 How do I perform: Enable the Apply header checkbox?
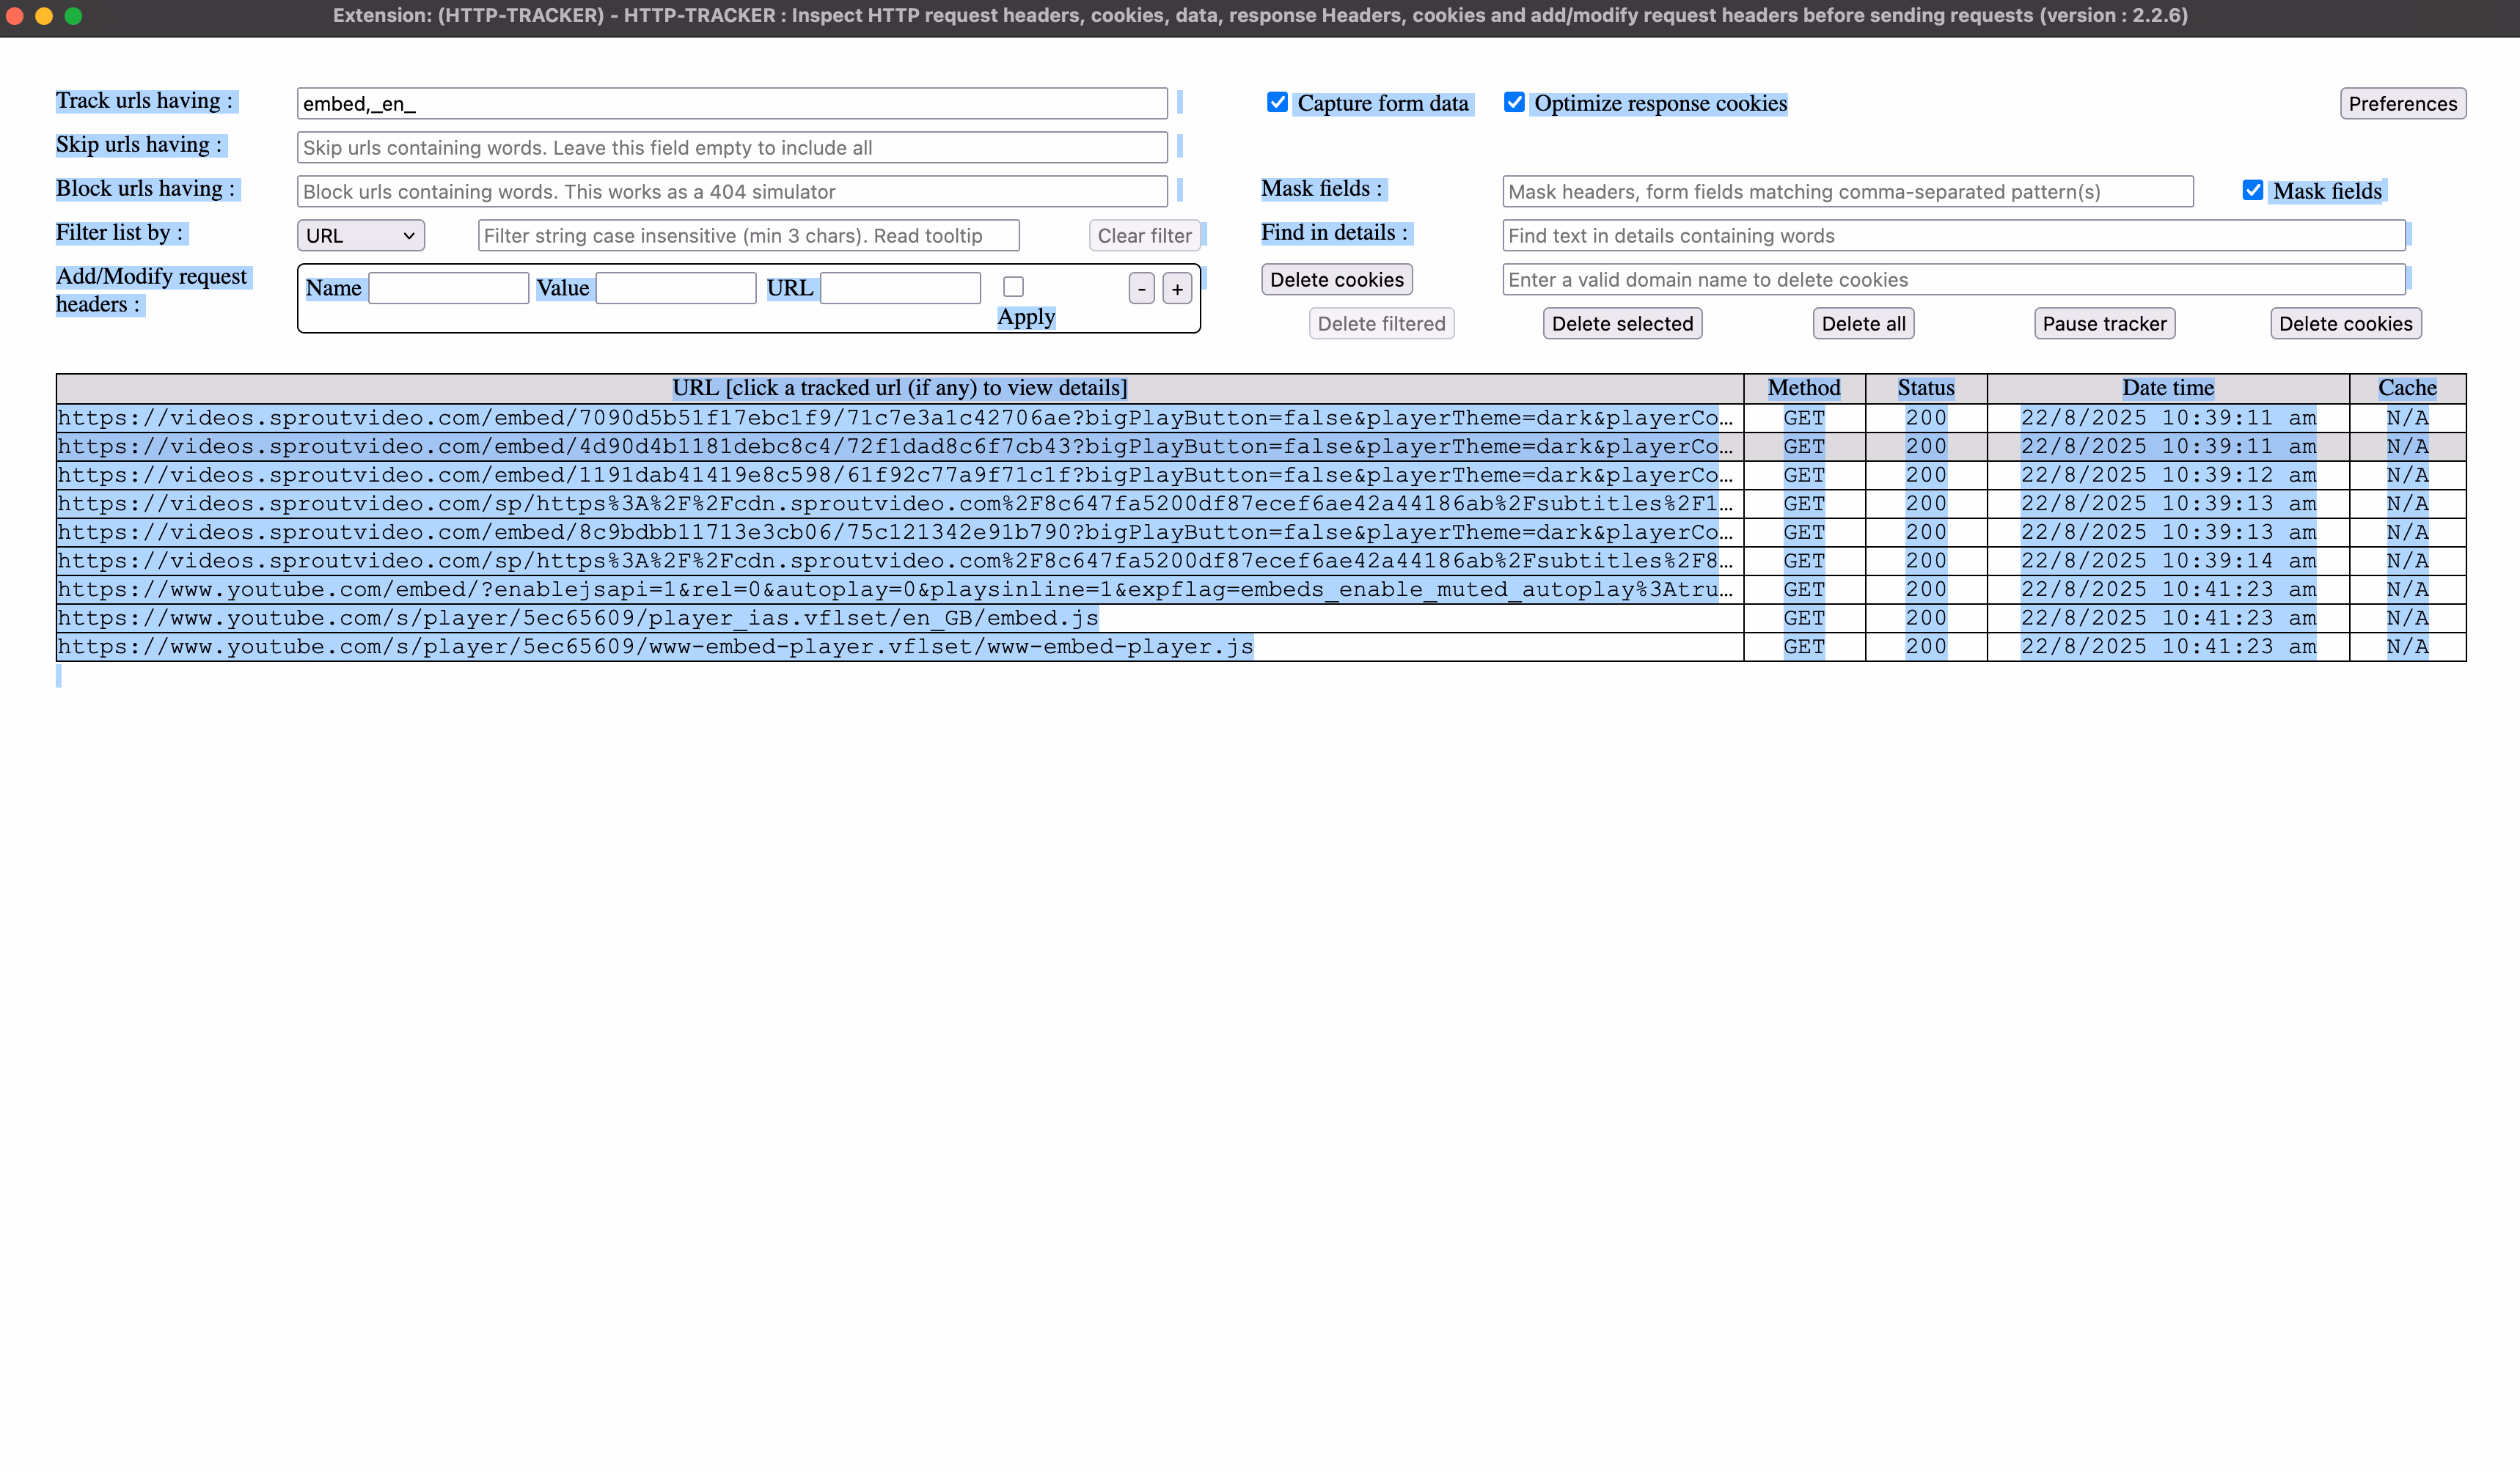pos(1013,287)
